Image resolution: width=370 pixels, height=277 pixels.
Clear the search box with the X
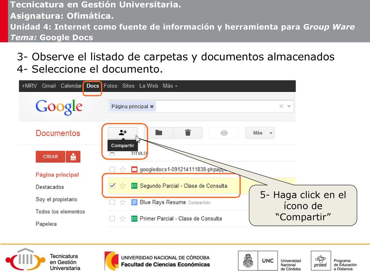point(281,106)
